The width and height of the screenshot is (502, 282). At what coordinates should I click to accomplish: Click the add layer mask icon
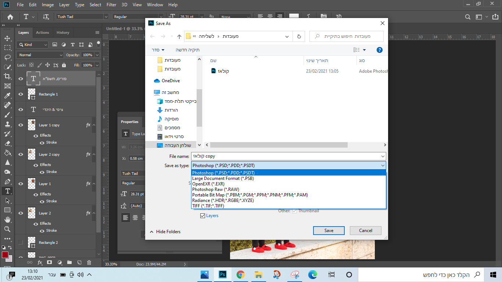[x=50, y=263]
